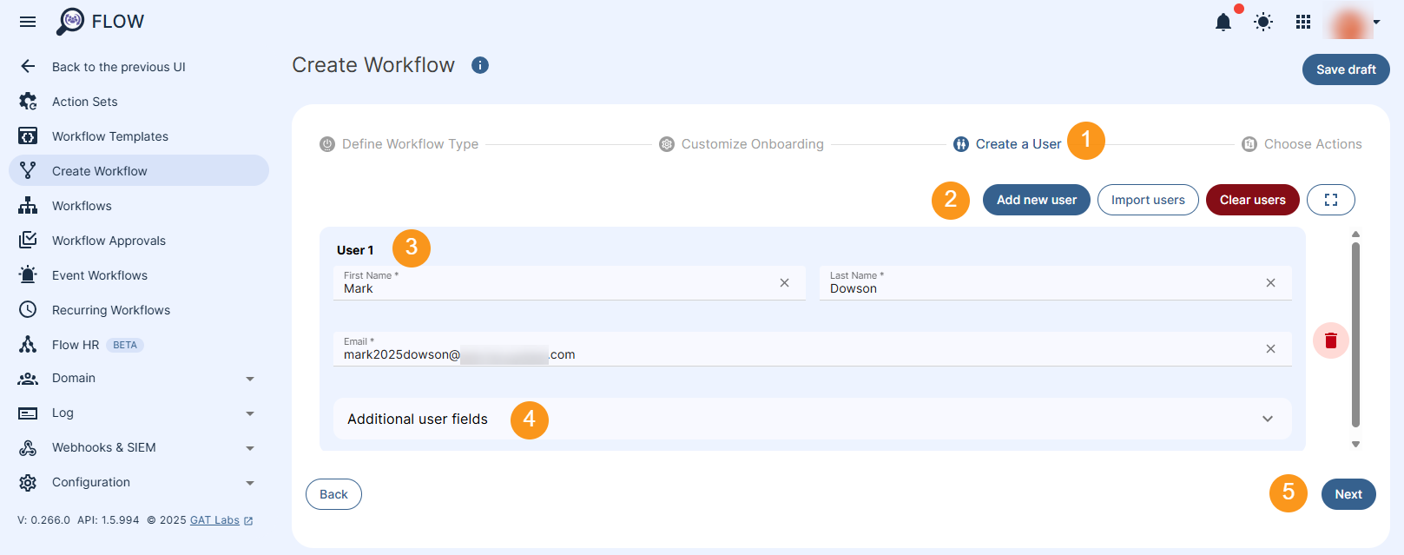1404x555 pixels.
Task: Open Back to the previous UI
Action: (x=119, y=67)
